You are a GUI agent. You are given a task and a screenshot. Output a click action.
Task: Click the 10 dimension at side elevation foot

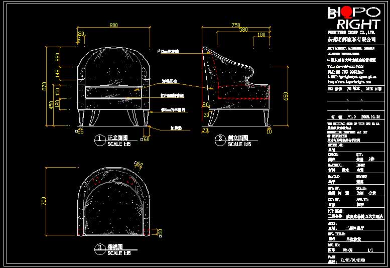269,131
